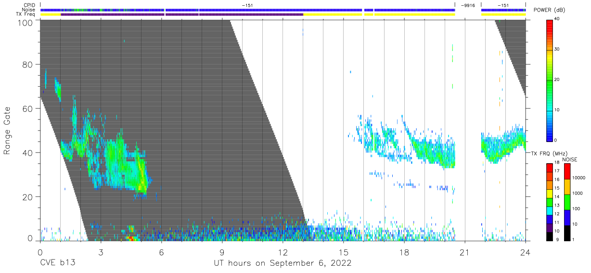Click the cyan 12 MHz TX frequency swatch
This screenshot has width=591, height=273.
click(550, 210)
